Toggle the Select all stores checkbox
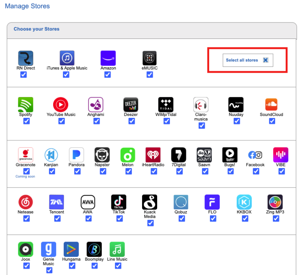 265,60
